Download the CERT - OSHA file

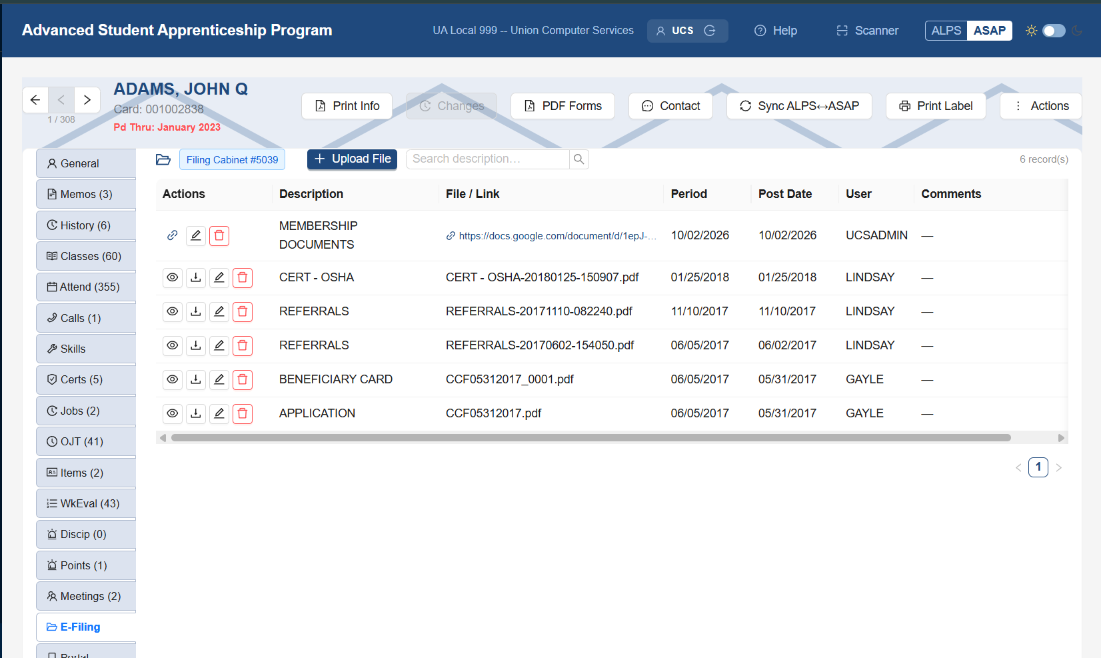[196, 277]
